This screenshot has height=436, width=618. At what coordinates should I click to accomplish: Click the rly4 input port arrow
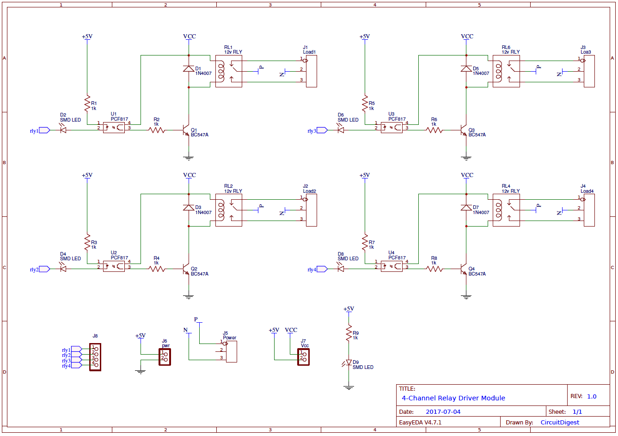tap(322, 269)
